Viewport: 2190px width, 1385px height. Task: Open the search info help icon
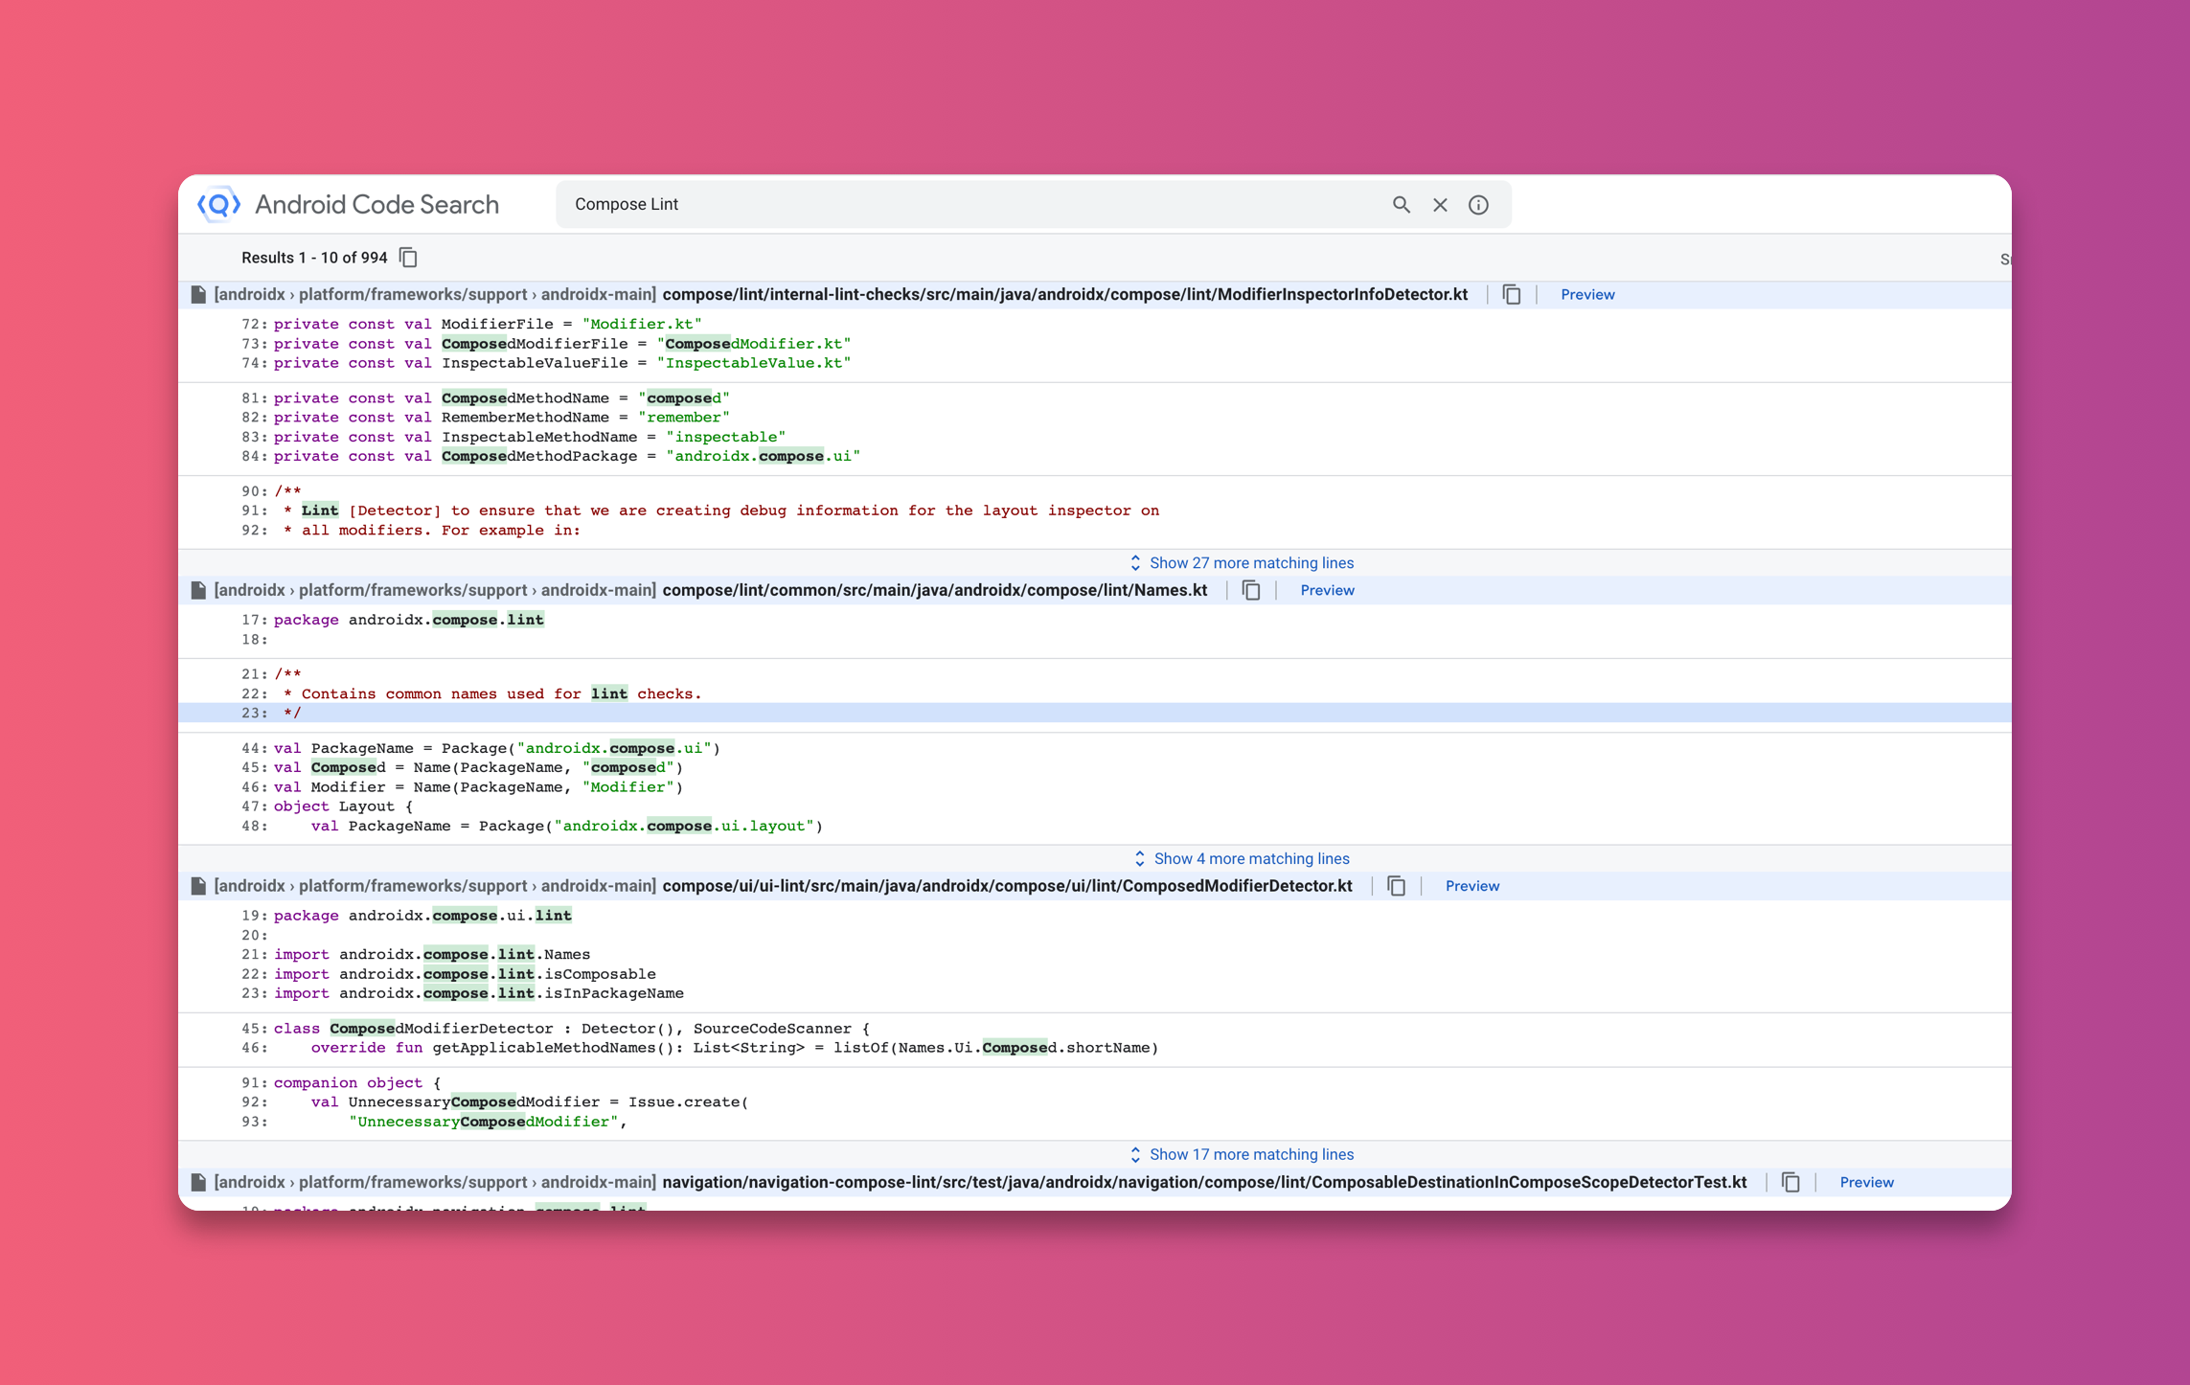[x=1478, y=204]
